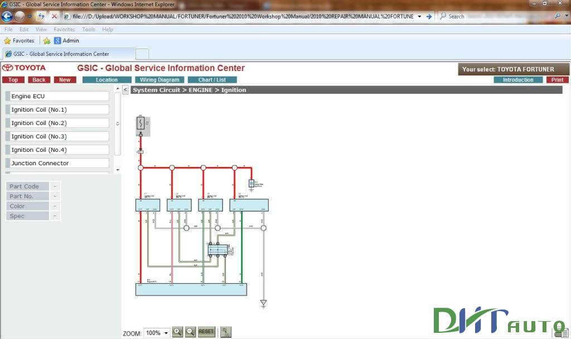Viewport: 571px width, 339px height.
Task: Select Ignition Coil (No.3) in list
Action: point(57,136)
